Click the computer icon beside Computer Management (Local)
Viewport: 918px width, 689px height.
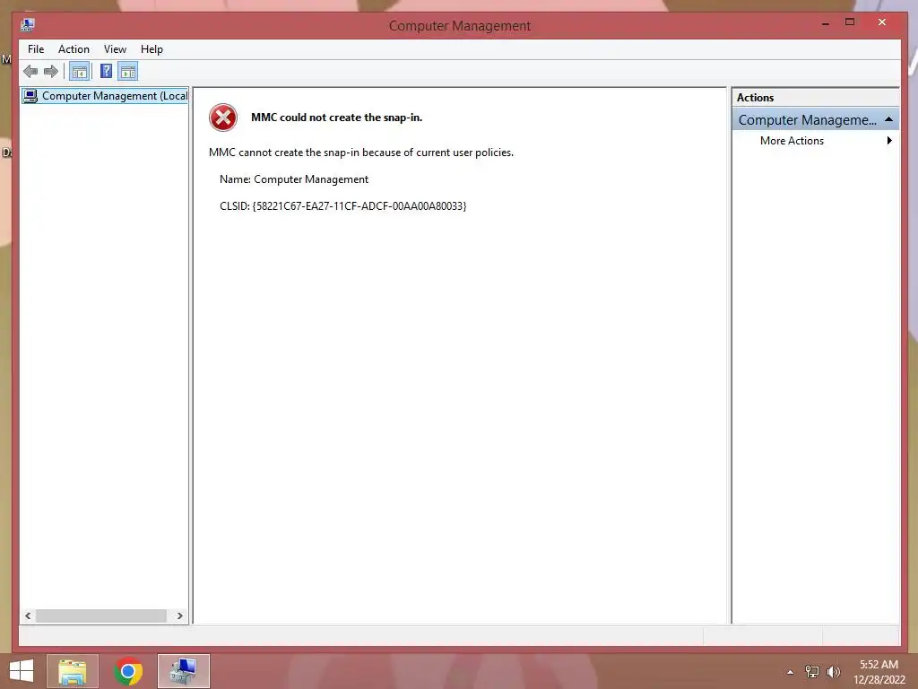click(30, 95)
